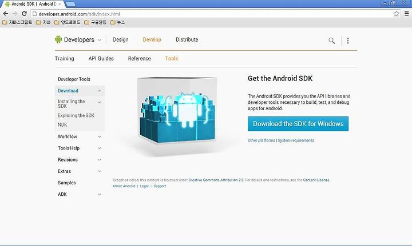
Task: Click the Android robot Developers logo
Action: point(58,39)
